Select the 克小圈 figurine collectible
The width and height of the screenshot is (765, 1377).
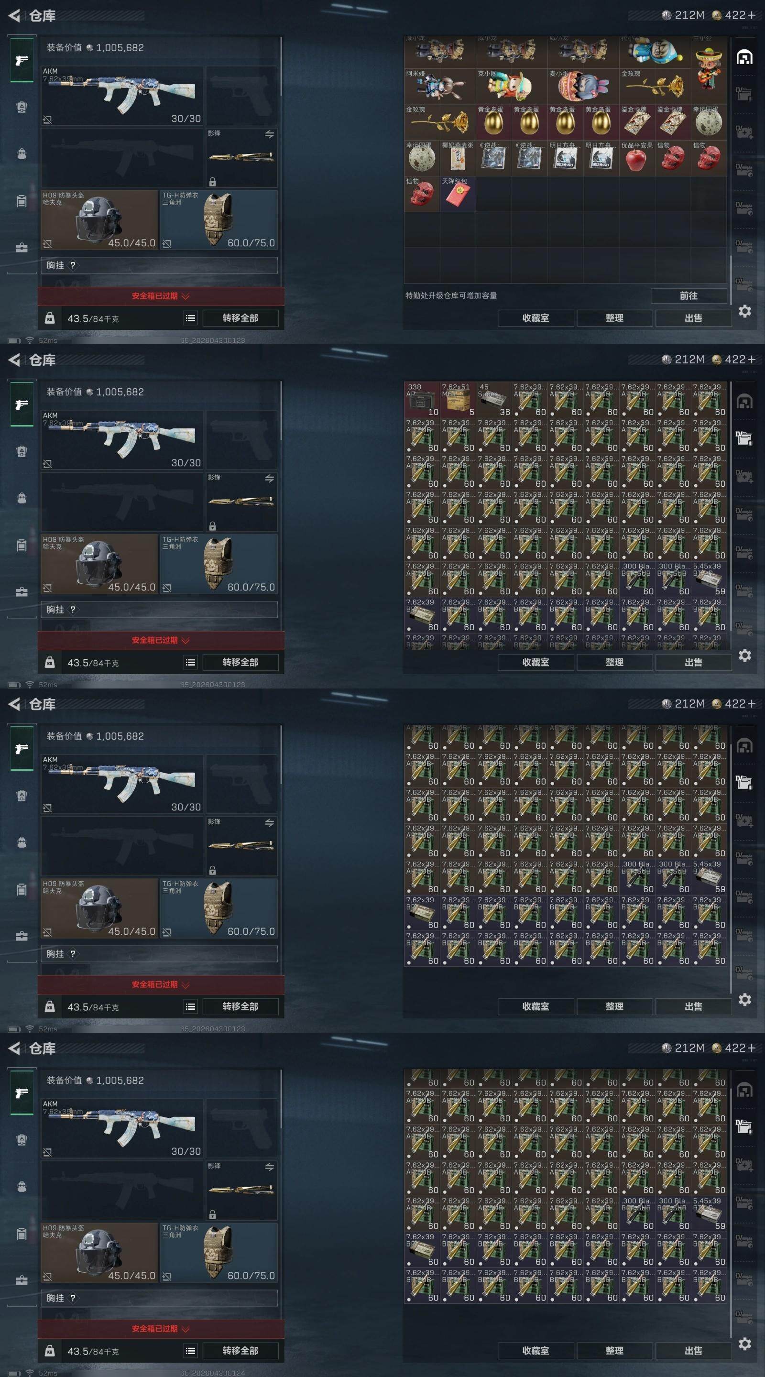pyautogui.click(x=512, y=87)
